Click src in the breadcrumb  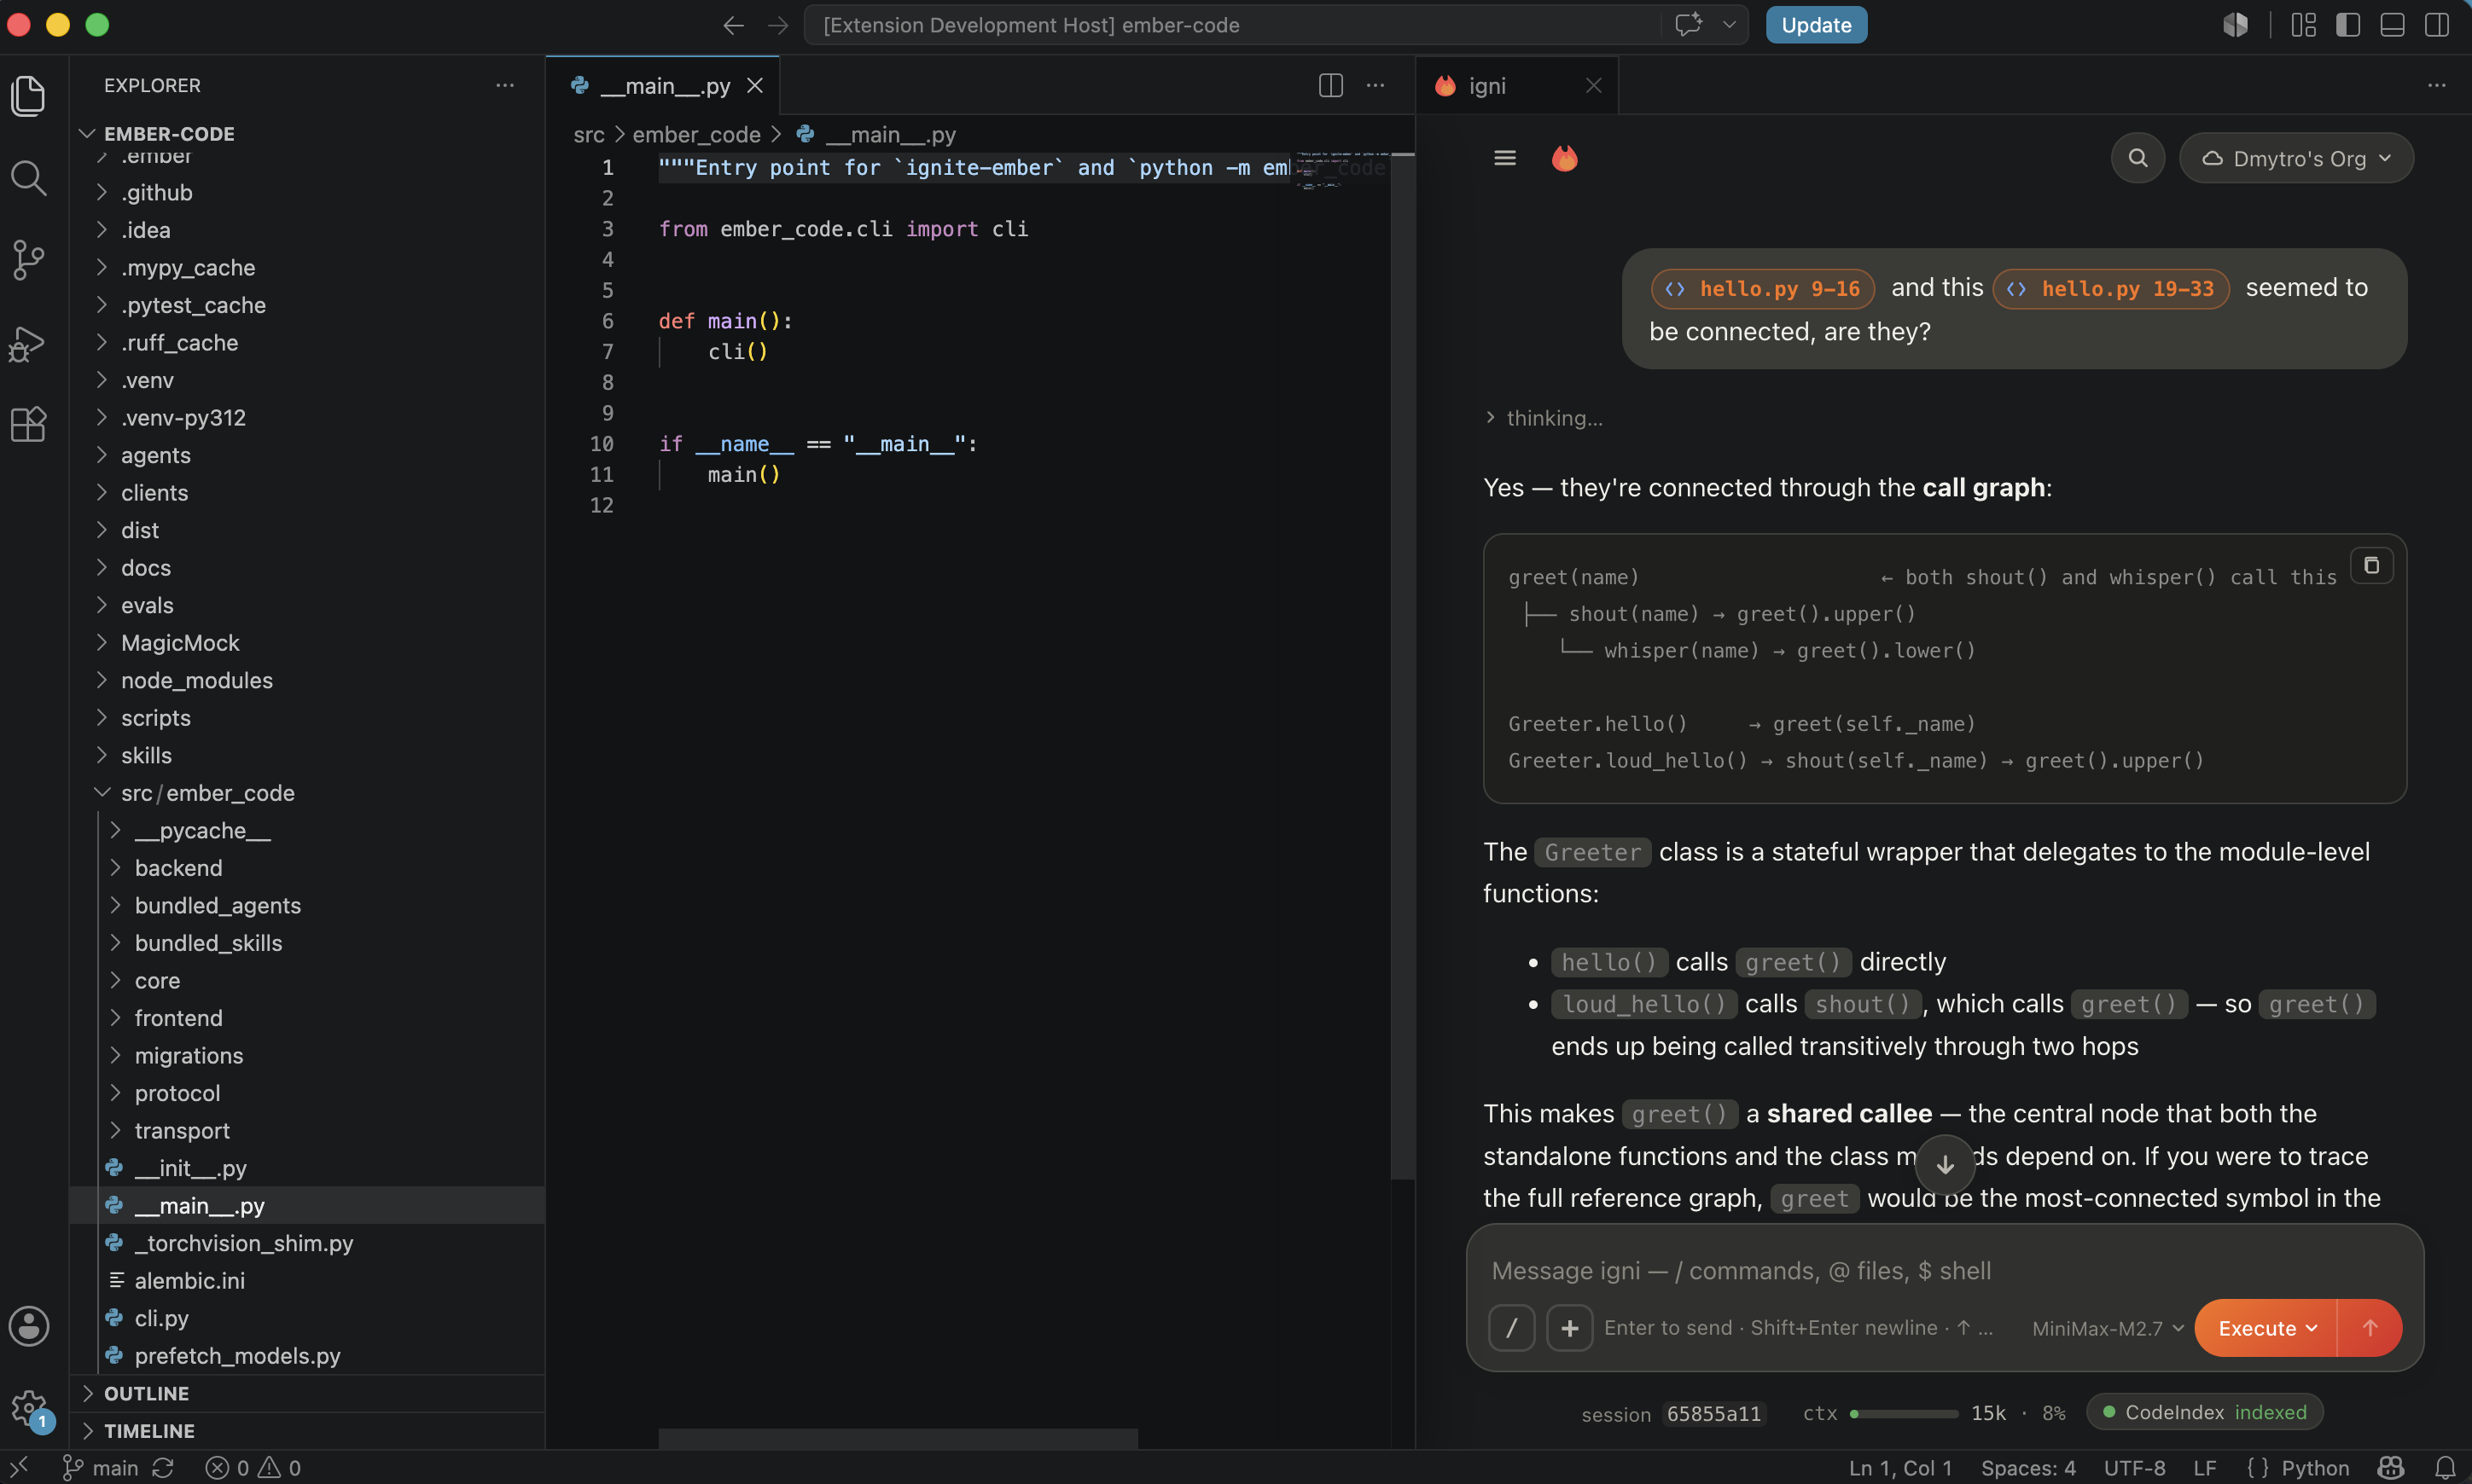pos(588,134)
